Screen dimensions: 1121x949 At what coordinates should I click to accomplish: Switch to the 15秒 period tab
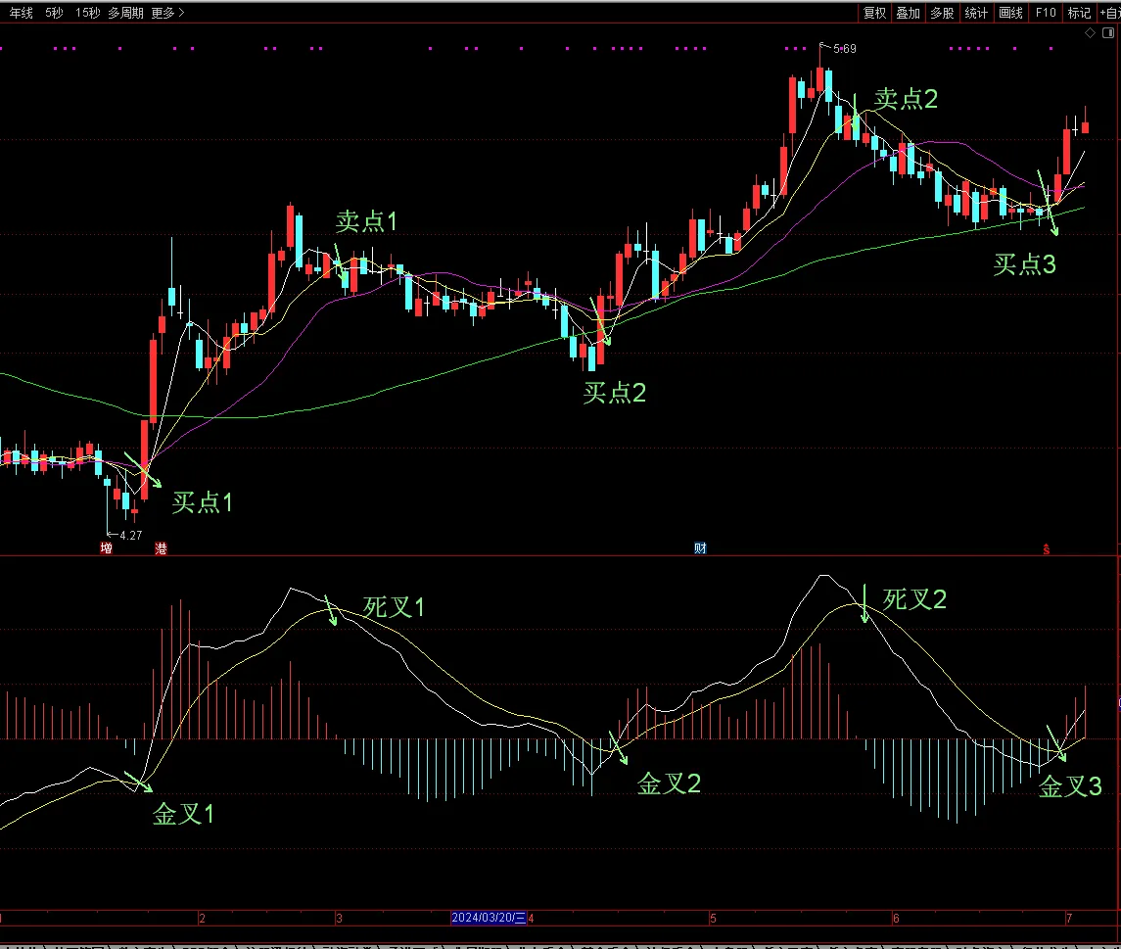click(88, 13)
